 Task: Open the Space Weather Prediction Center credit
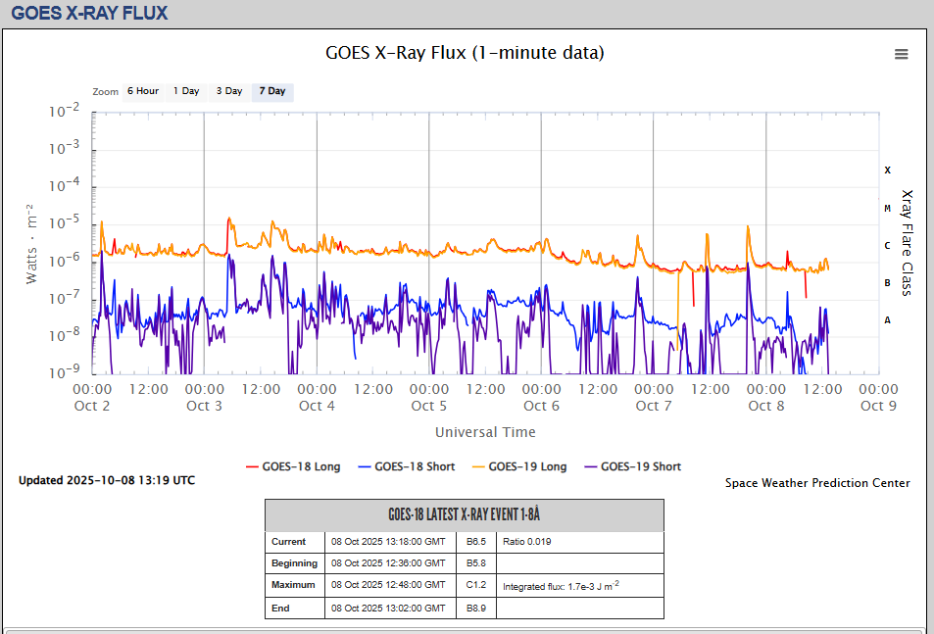pyautogui.click(x=817, y=483)
